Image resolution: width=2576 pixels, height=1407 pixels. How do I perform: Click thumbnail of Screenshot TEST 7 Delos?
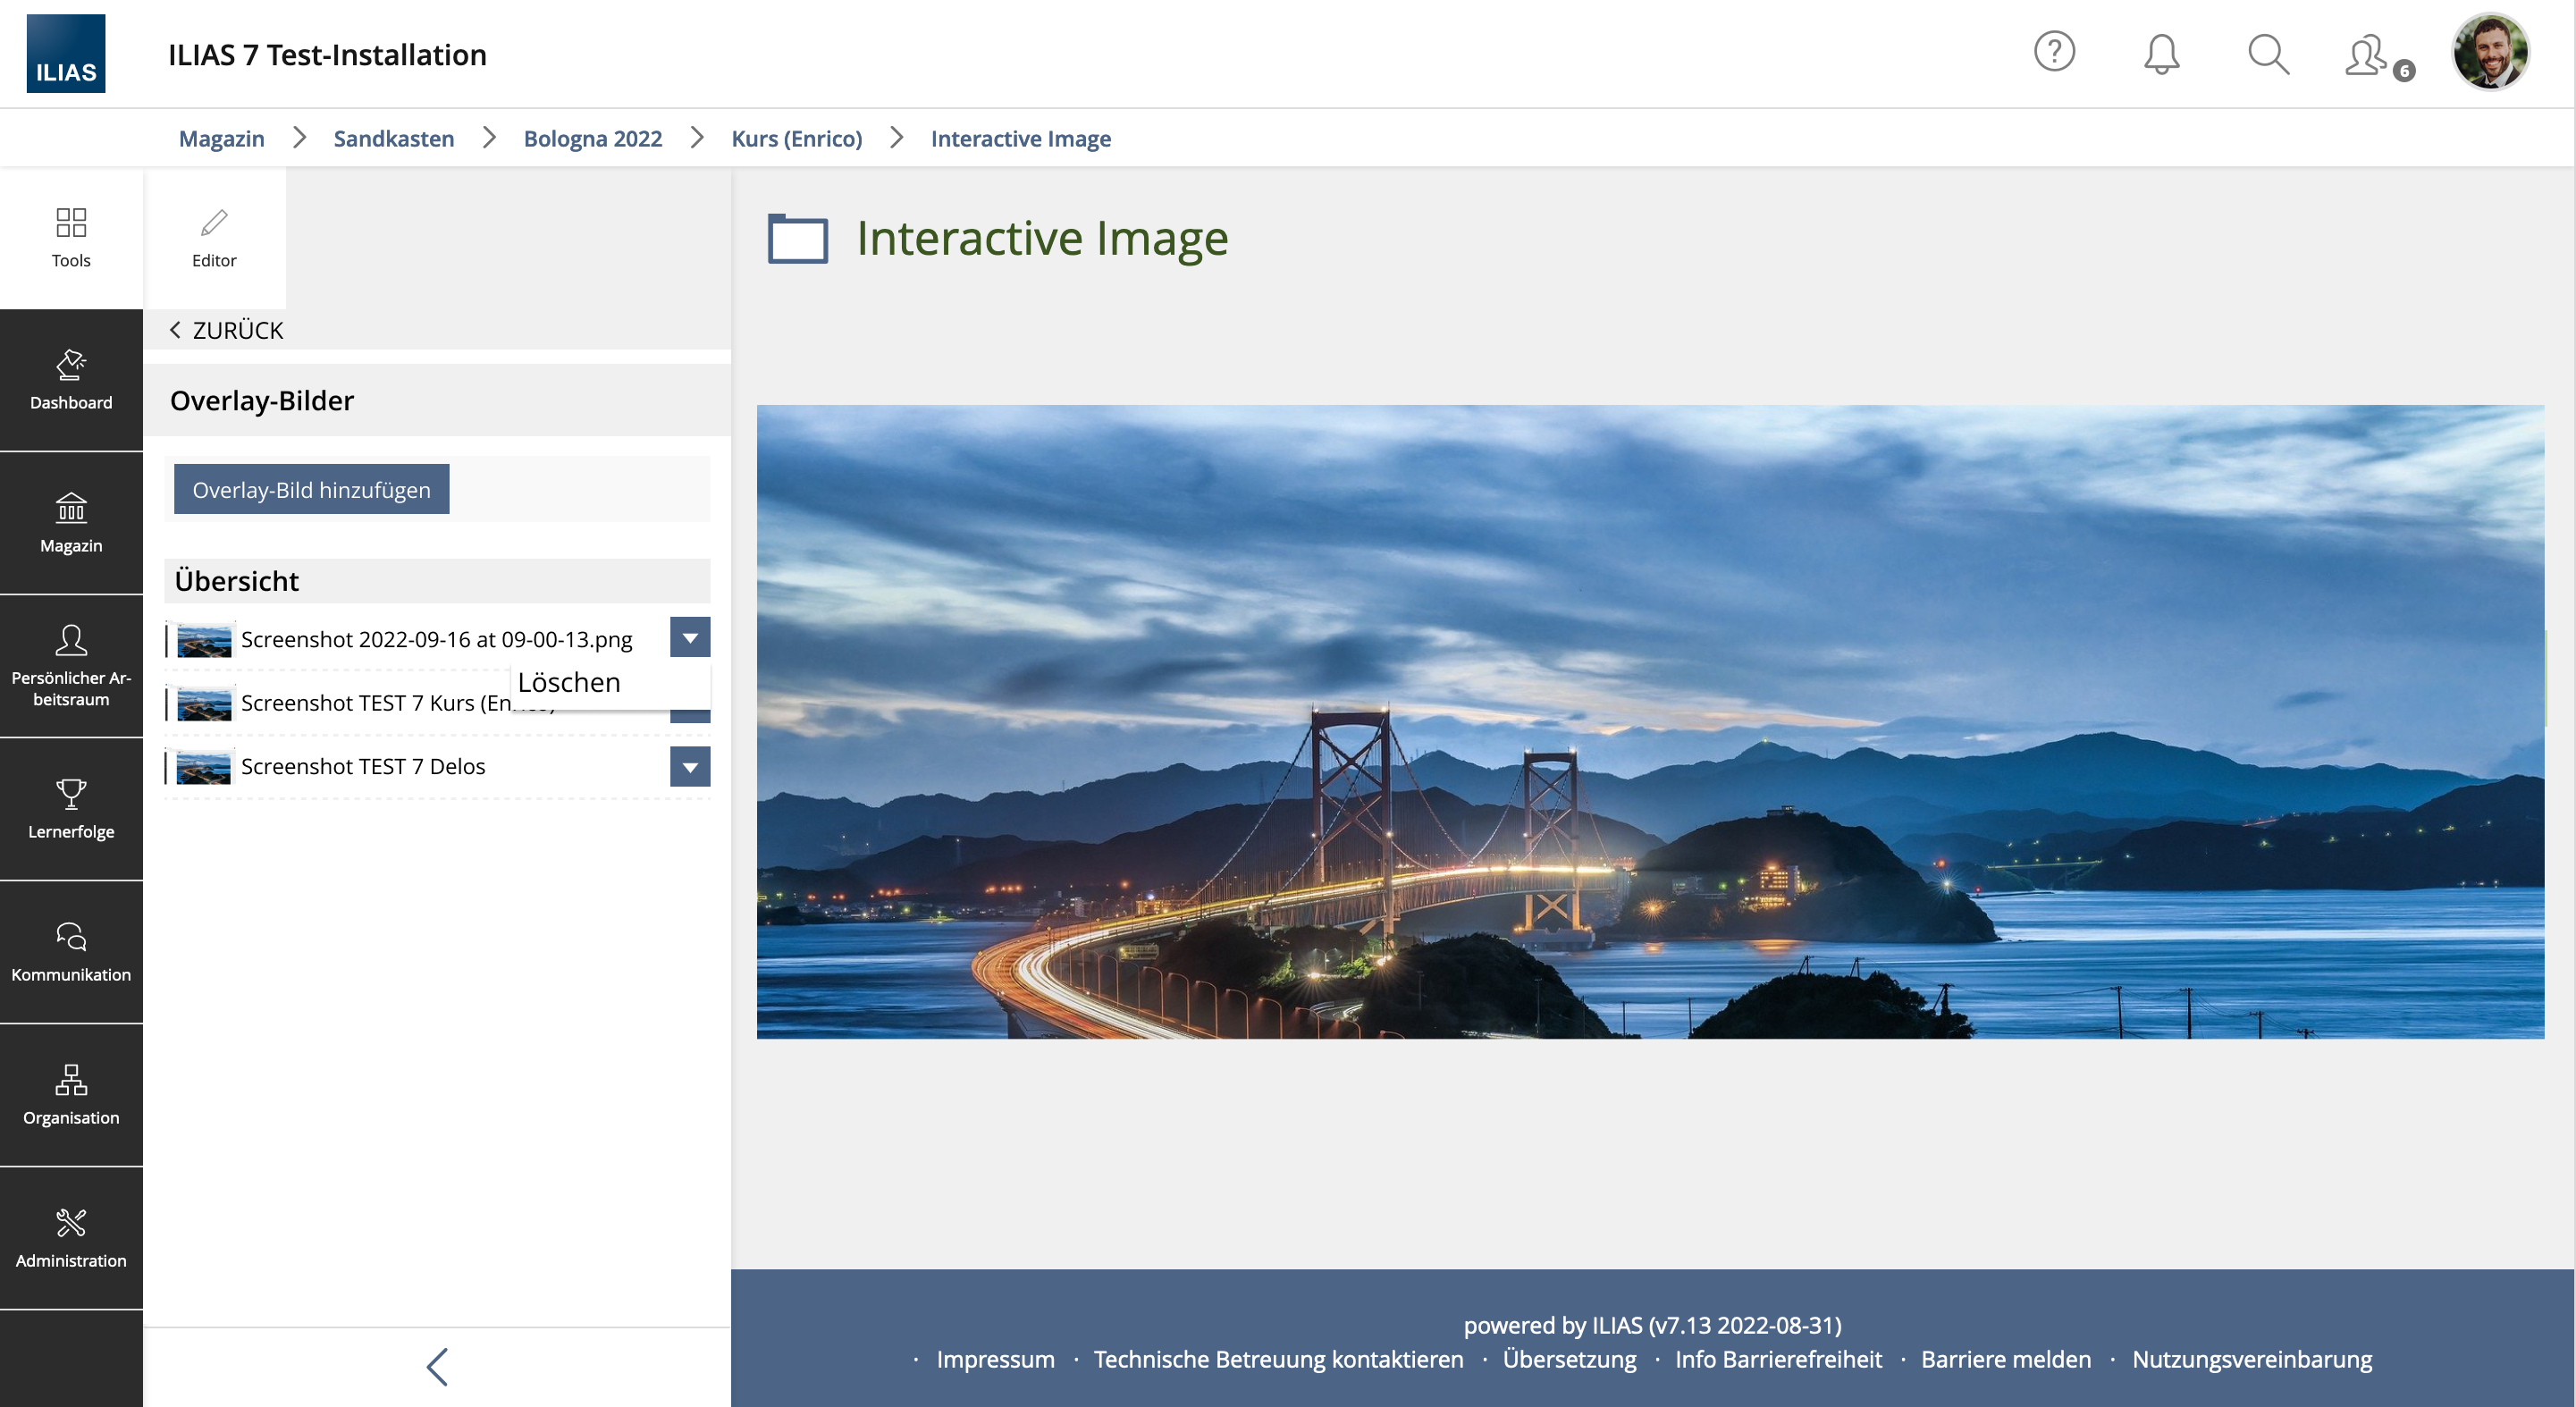coord(203,767)
